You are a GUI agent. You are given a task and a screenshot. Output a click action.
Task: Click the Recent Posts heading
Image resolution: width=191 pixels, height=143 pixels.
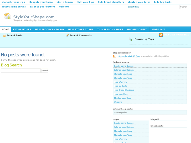(x=14, y=35)
